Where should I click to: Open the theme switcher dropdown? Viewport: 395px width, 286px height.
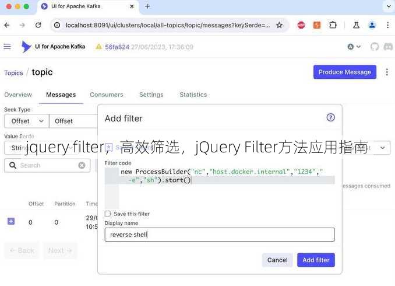[x=354, y=47]
